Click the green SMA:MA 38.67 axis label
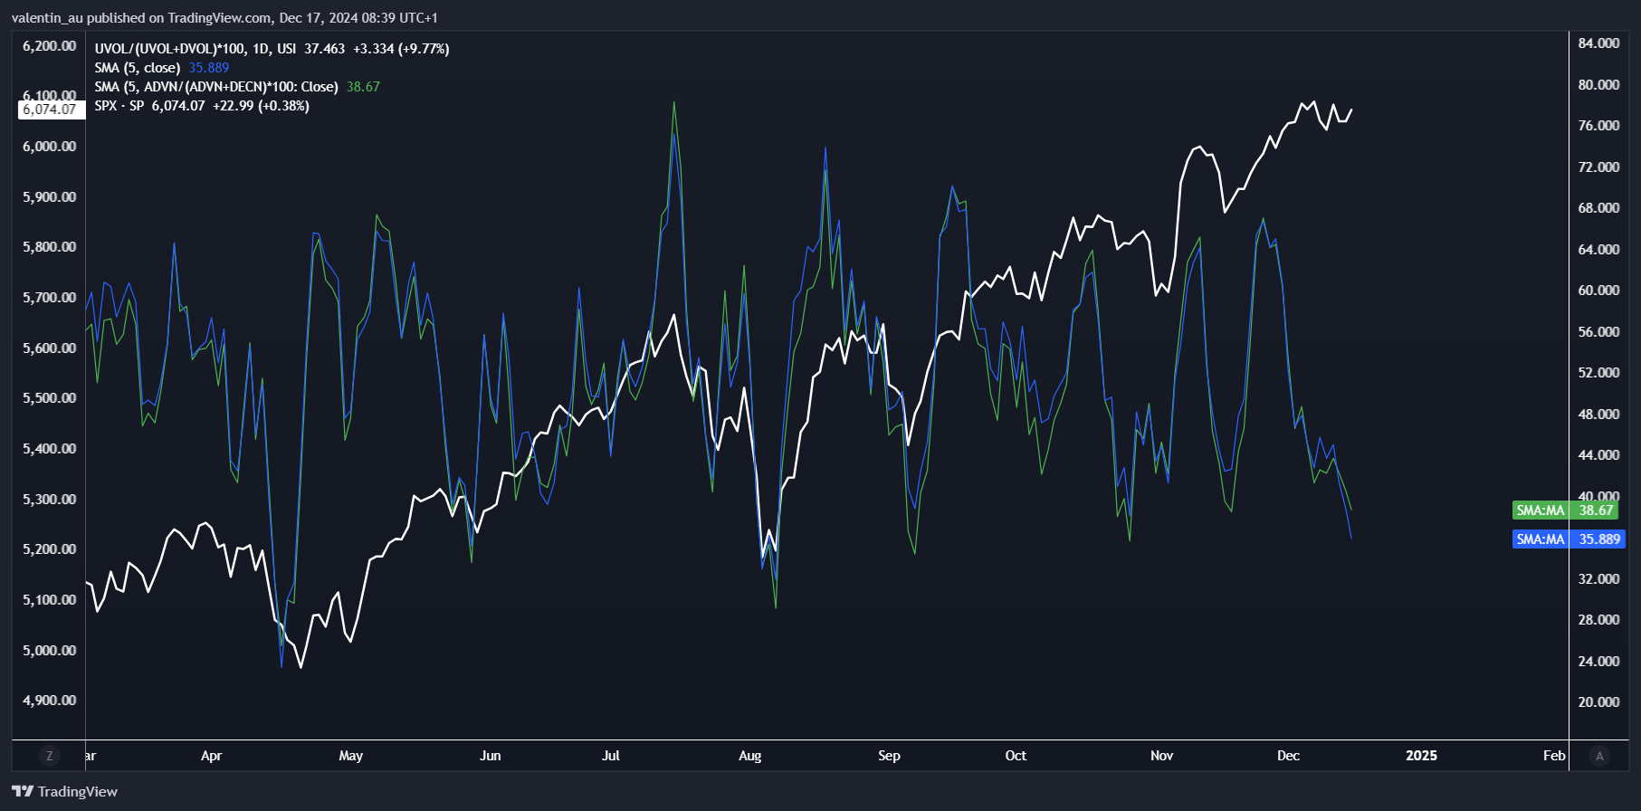The height and width of the screenshot is (811, 1641). click(1566, 510)
